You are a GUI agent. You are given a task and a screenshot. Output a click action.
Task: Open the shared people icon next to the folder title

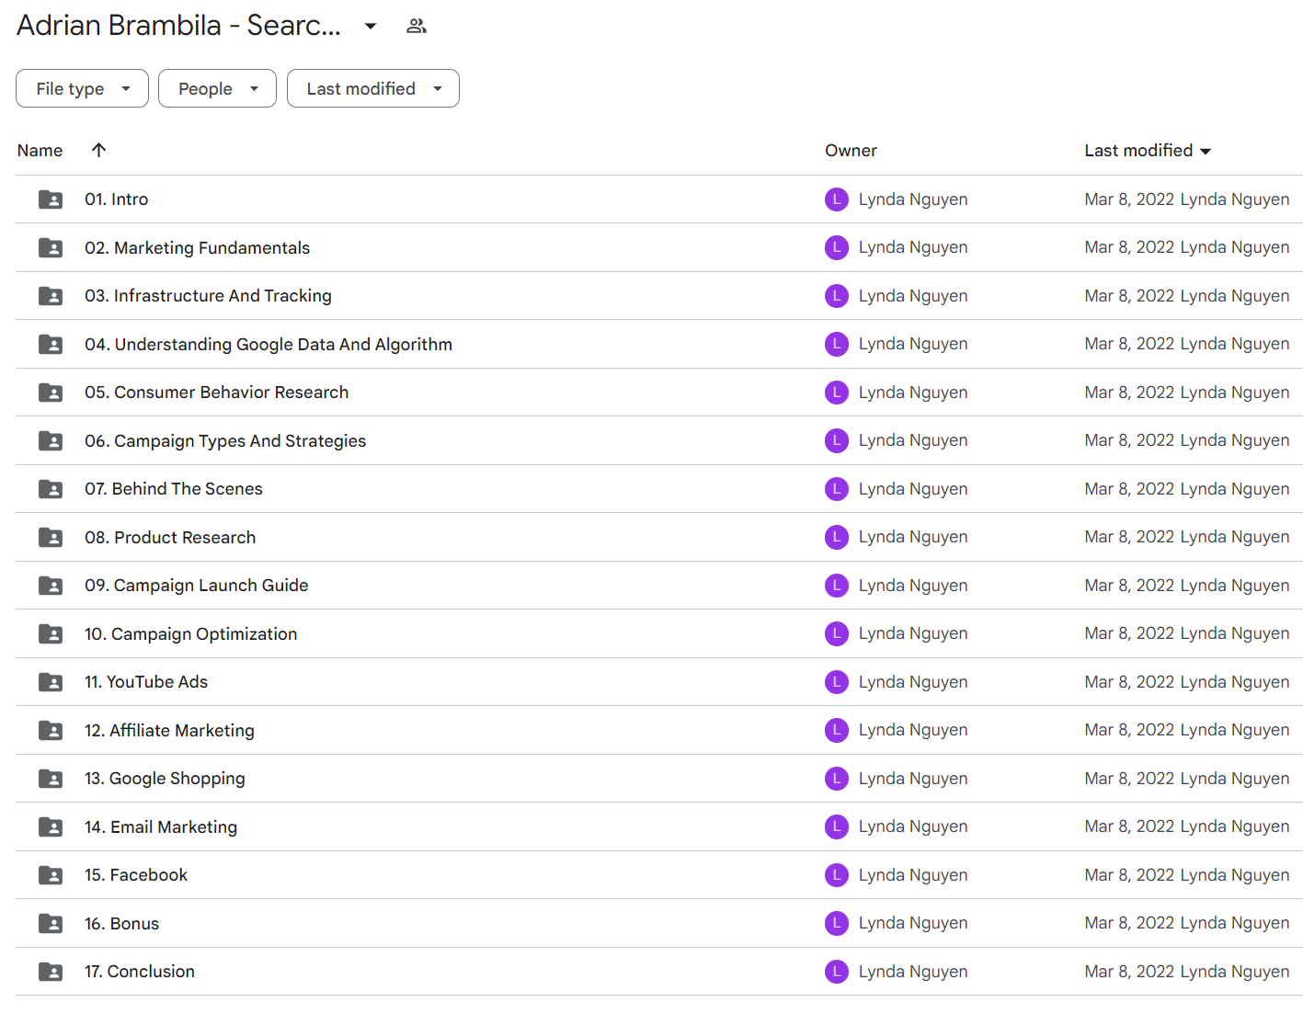pyautogui.click(x=417, y=26)
